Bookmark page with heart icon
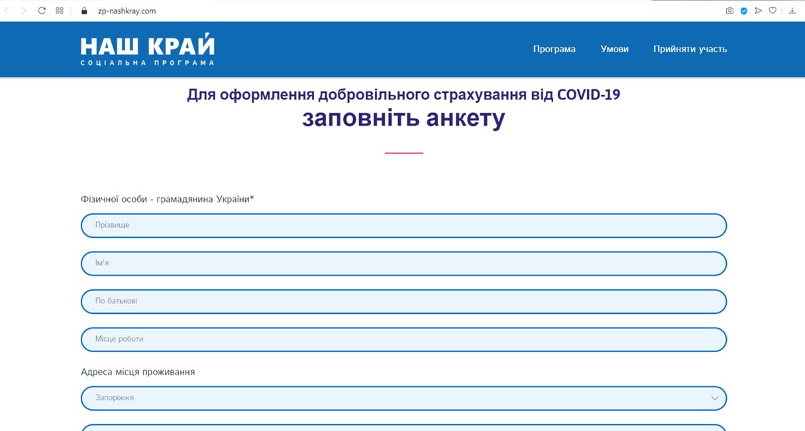Viewport: 805px width, 431px height. pos(773,11)
